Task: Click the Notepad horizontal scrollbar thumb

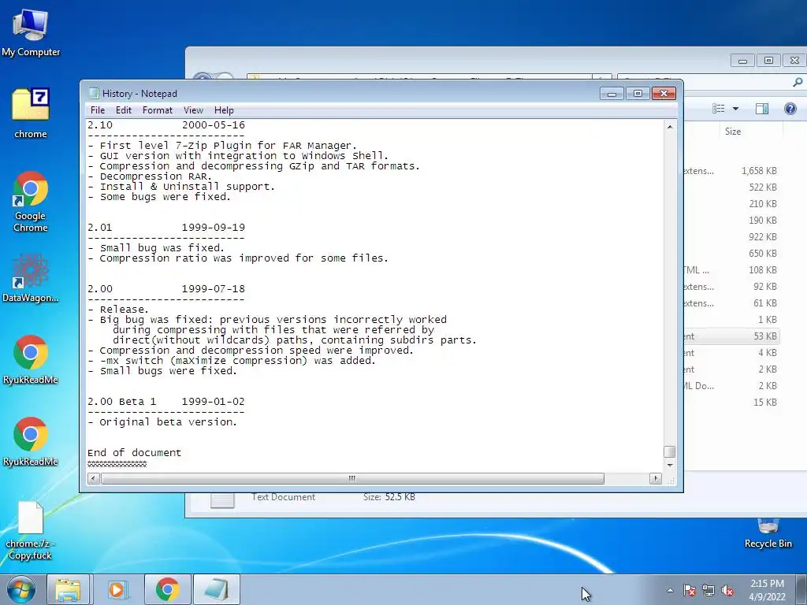Action: tap(352, 478)
